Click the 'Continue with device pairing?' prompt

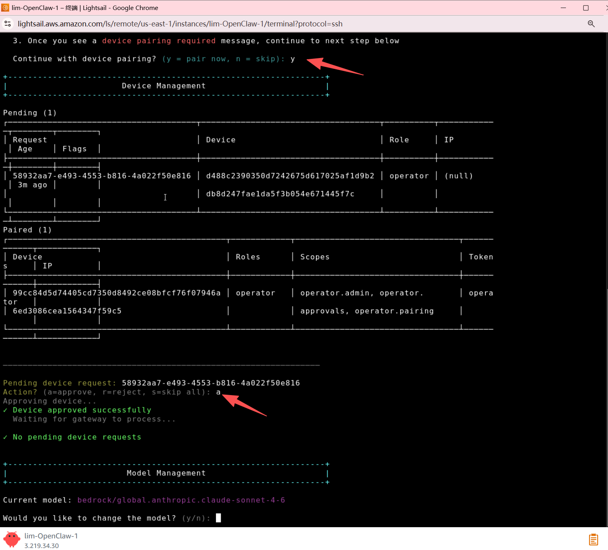click(x=85, y=59)
